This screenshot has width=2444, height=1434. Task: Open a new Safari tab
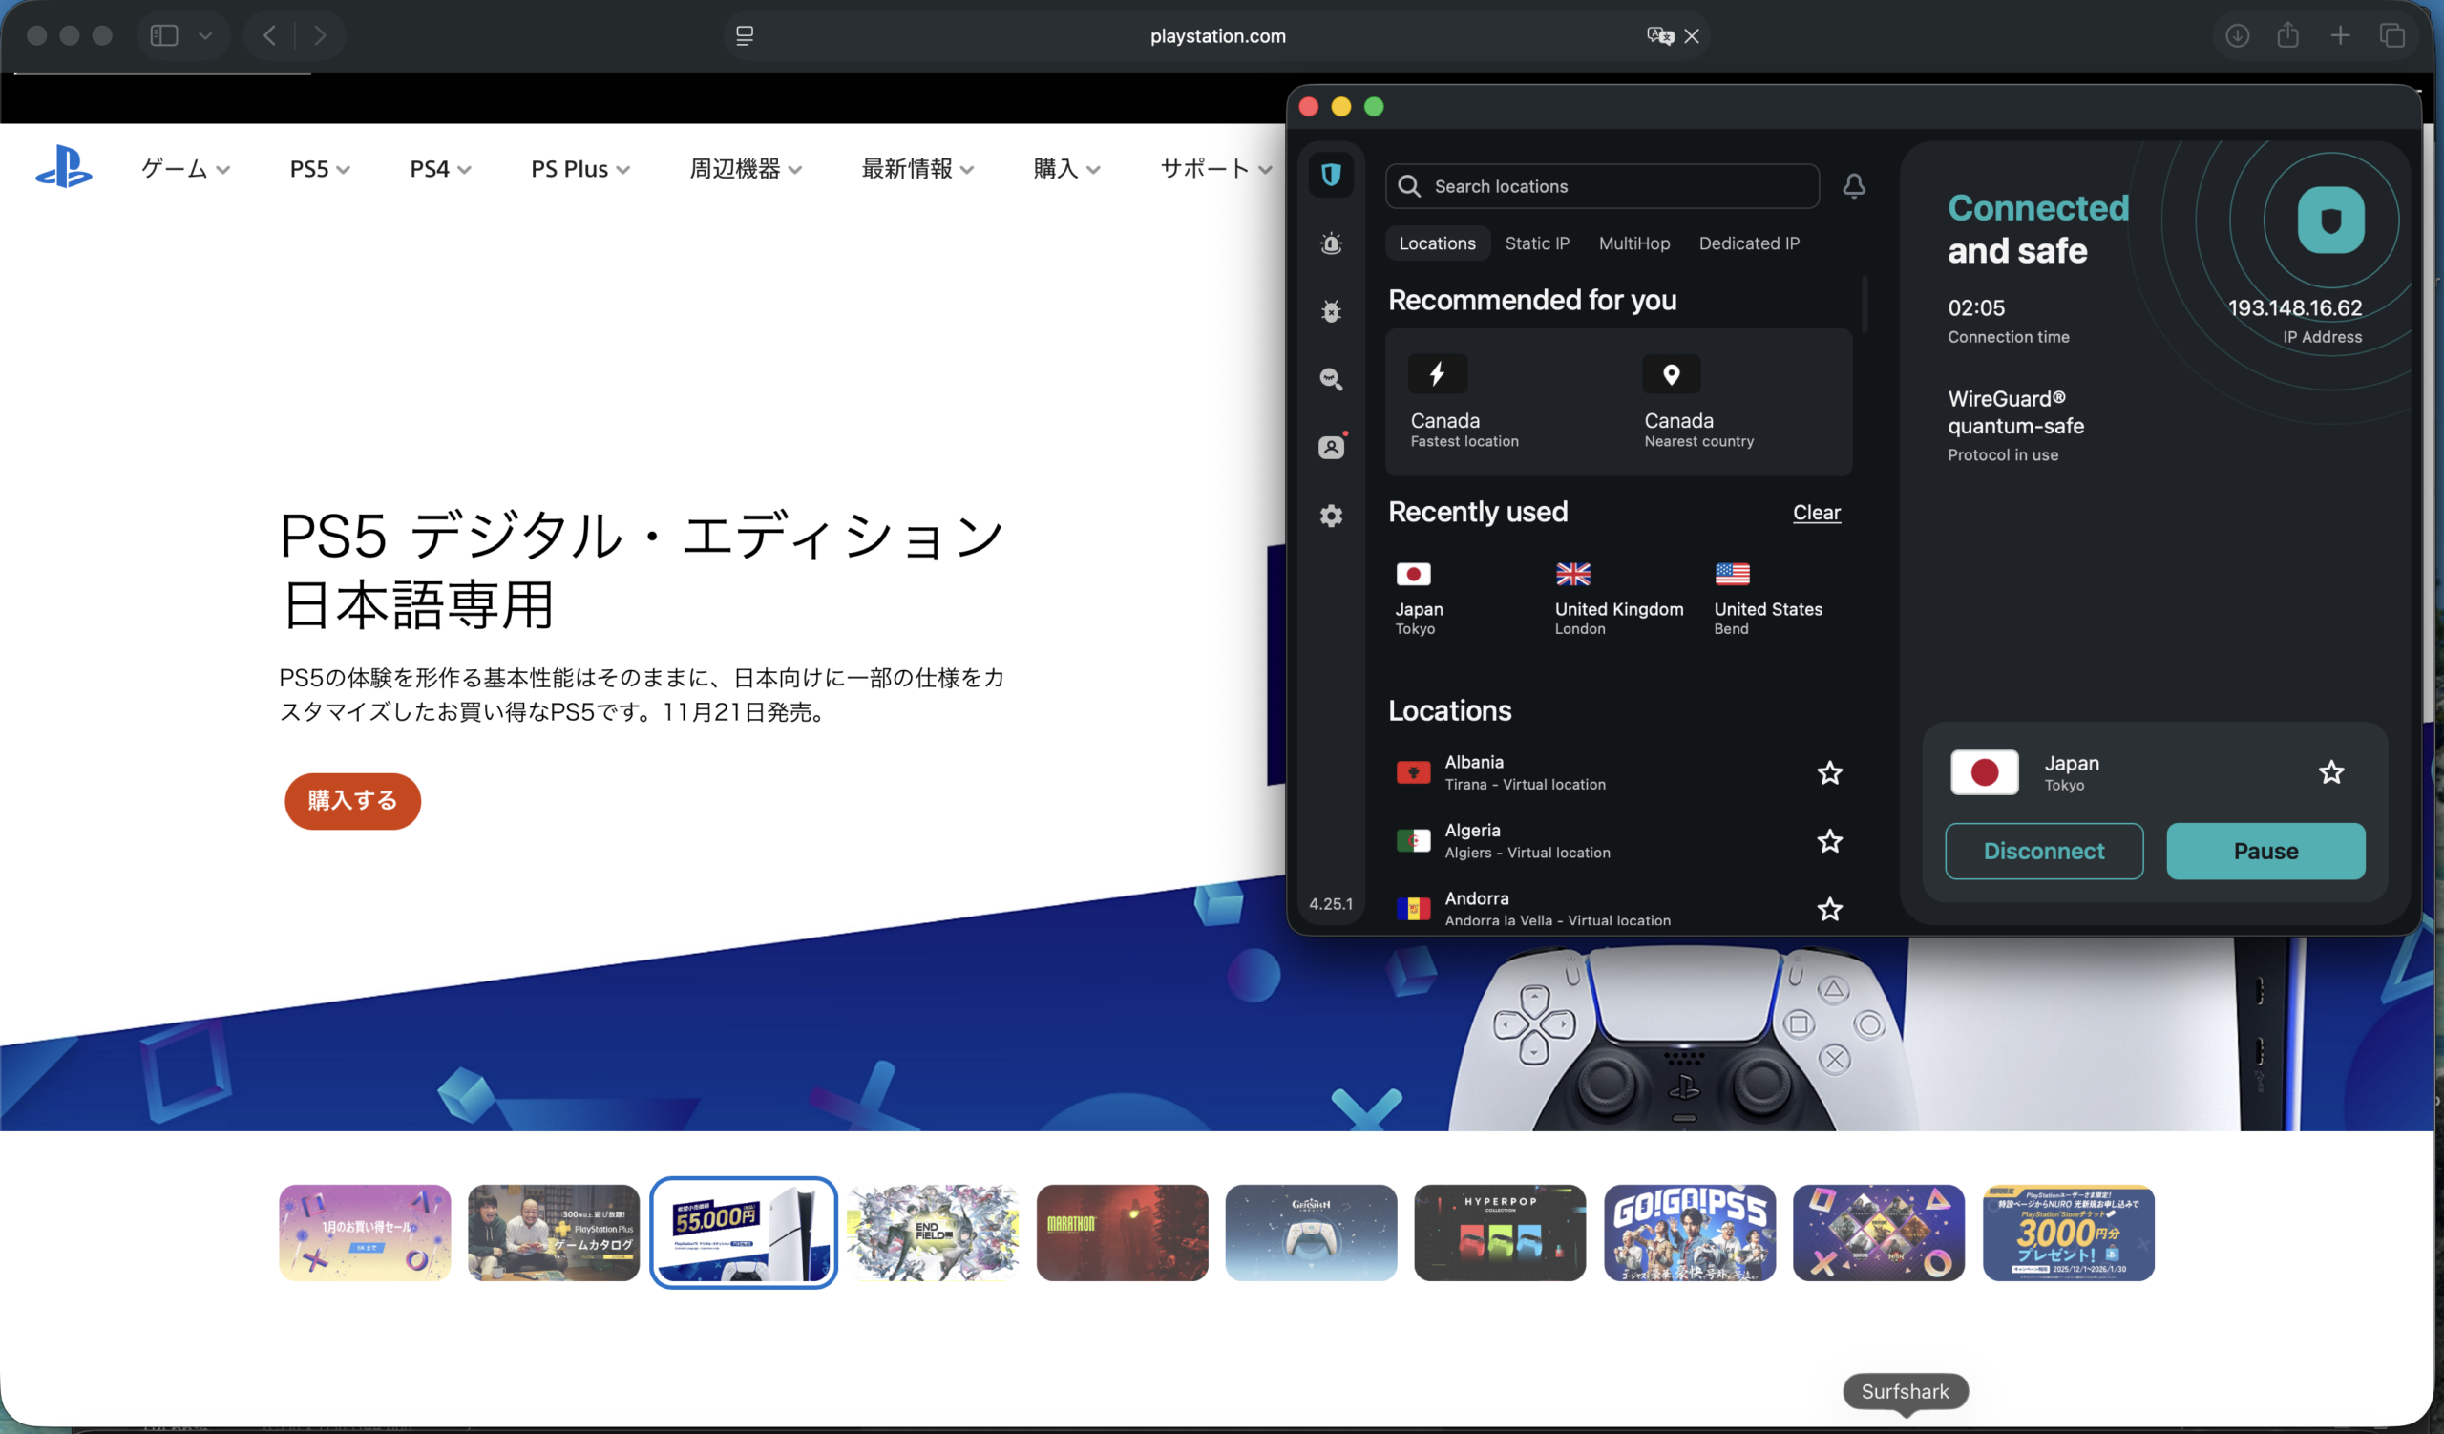pyautogui.click(x=2340, y=36)
